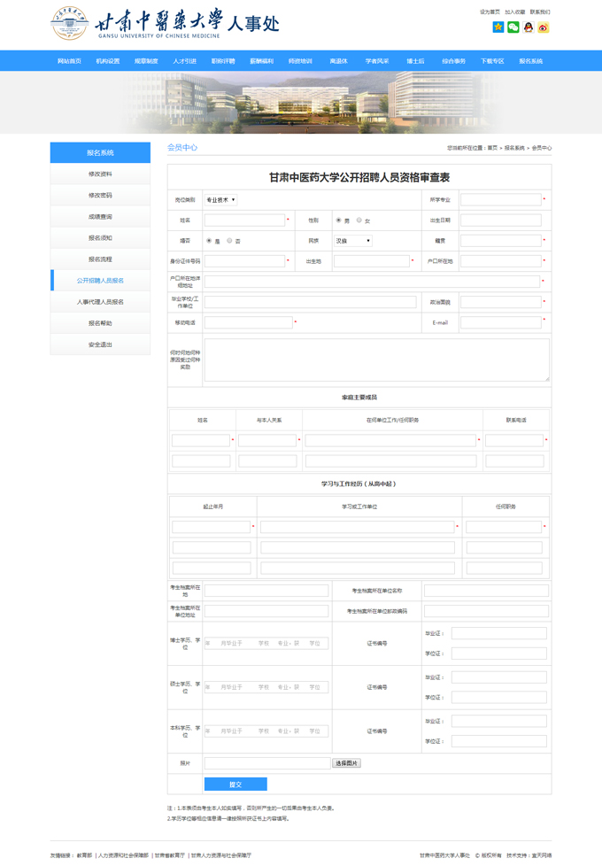
Task: Open 修改密码 in the sidebar
Action: [x=100, y=196]
